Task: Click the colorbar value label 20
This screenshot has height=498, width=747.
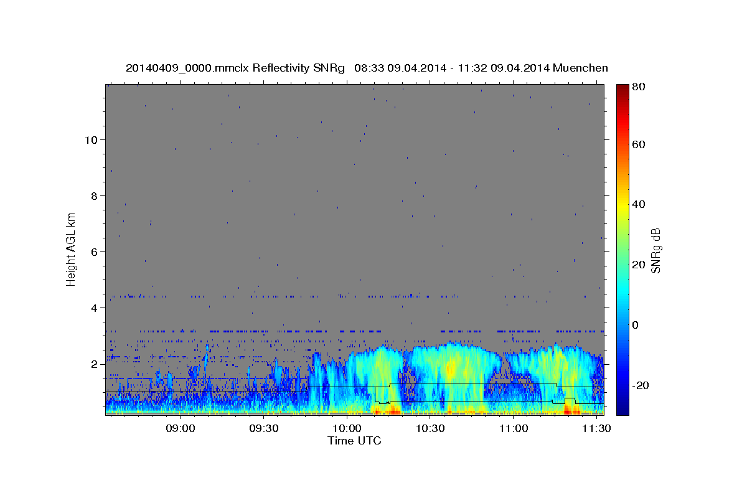Action: (x=638, y=265)
